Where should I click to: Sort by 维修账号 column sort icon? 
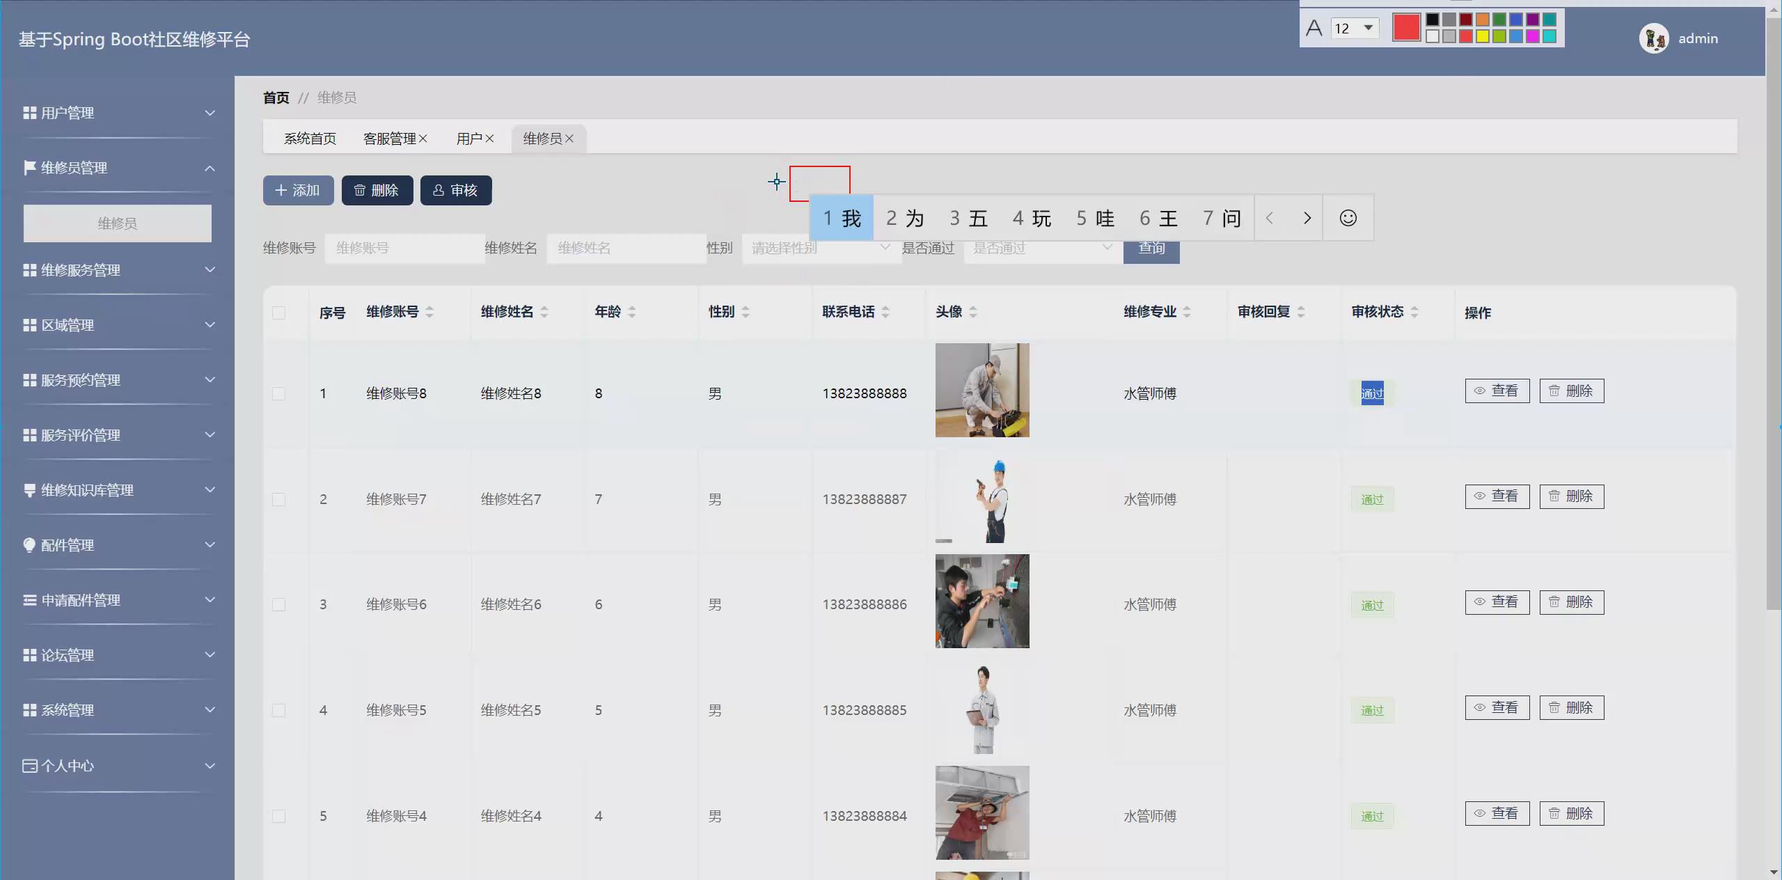tap(429, 312)
